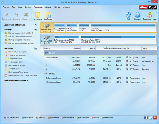Image resolution: width=159 pixels, height=124 pixels.
Task: Collapse the Мастера section arrow
Action: click(x=36, y=30)
